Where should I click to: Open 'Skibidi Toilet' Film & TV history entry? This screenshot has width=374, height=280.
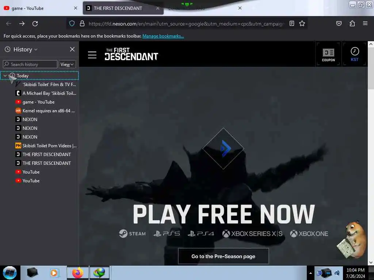click(x=46, y=84)
